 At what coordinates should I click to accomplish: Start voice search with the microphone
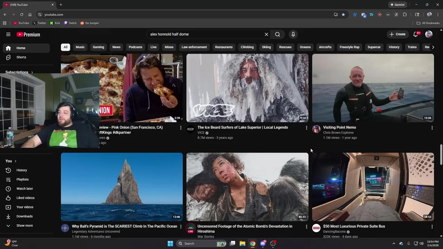tap(293, 34)
